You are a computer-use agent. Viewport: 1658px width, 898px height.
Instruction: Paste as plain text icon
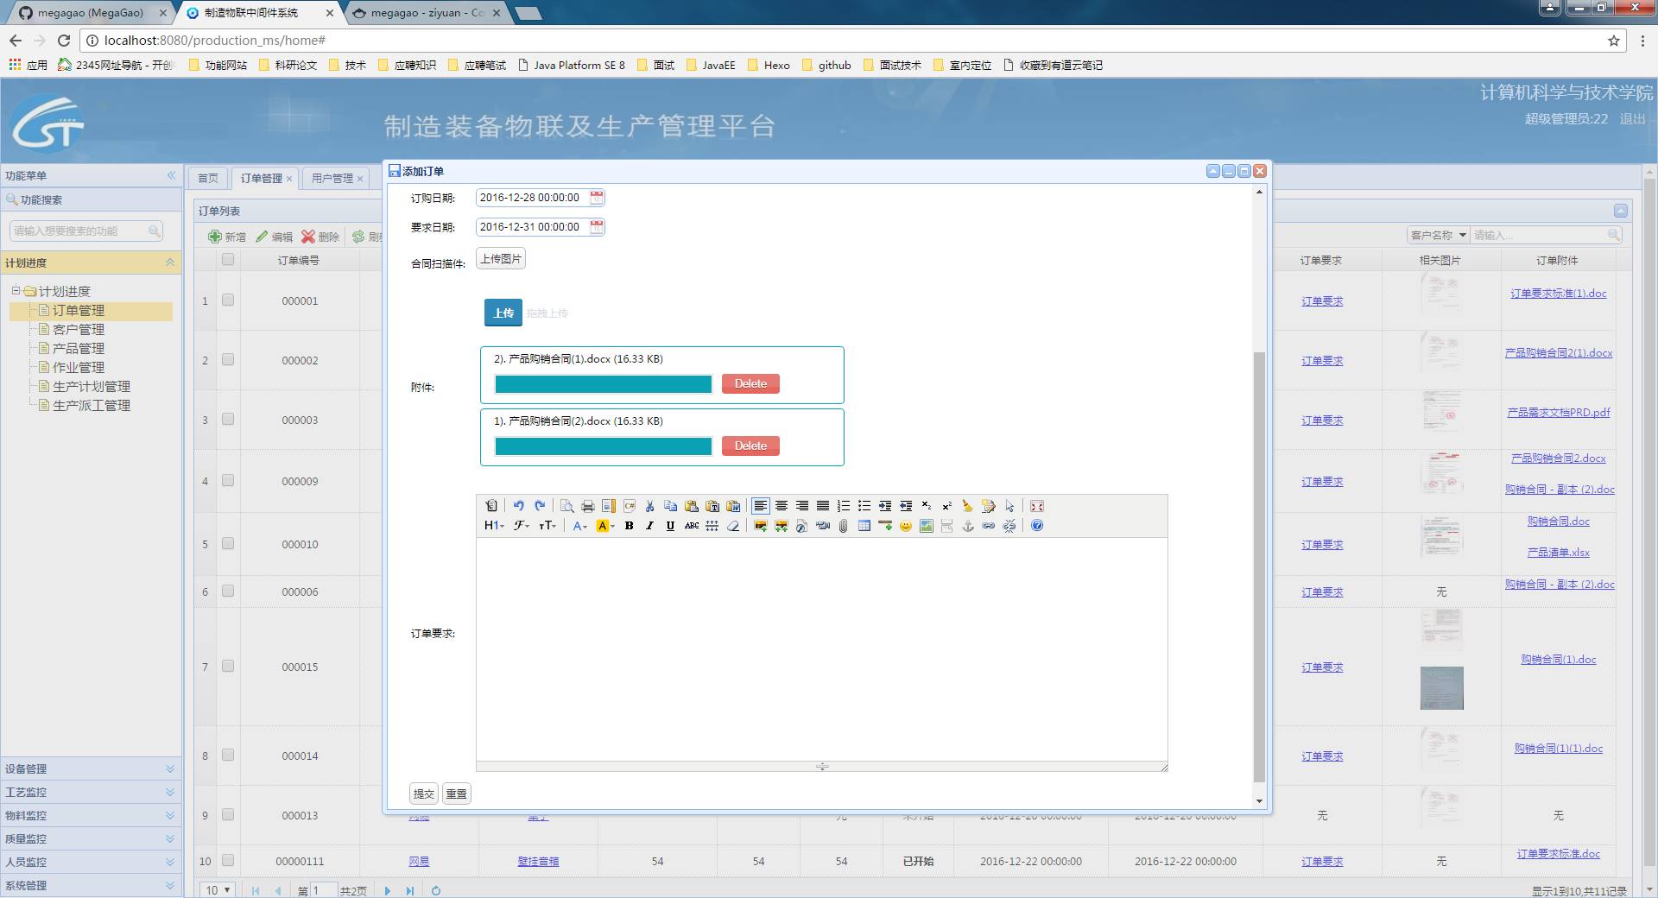712,506
